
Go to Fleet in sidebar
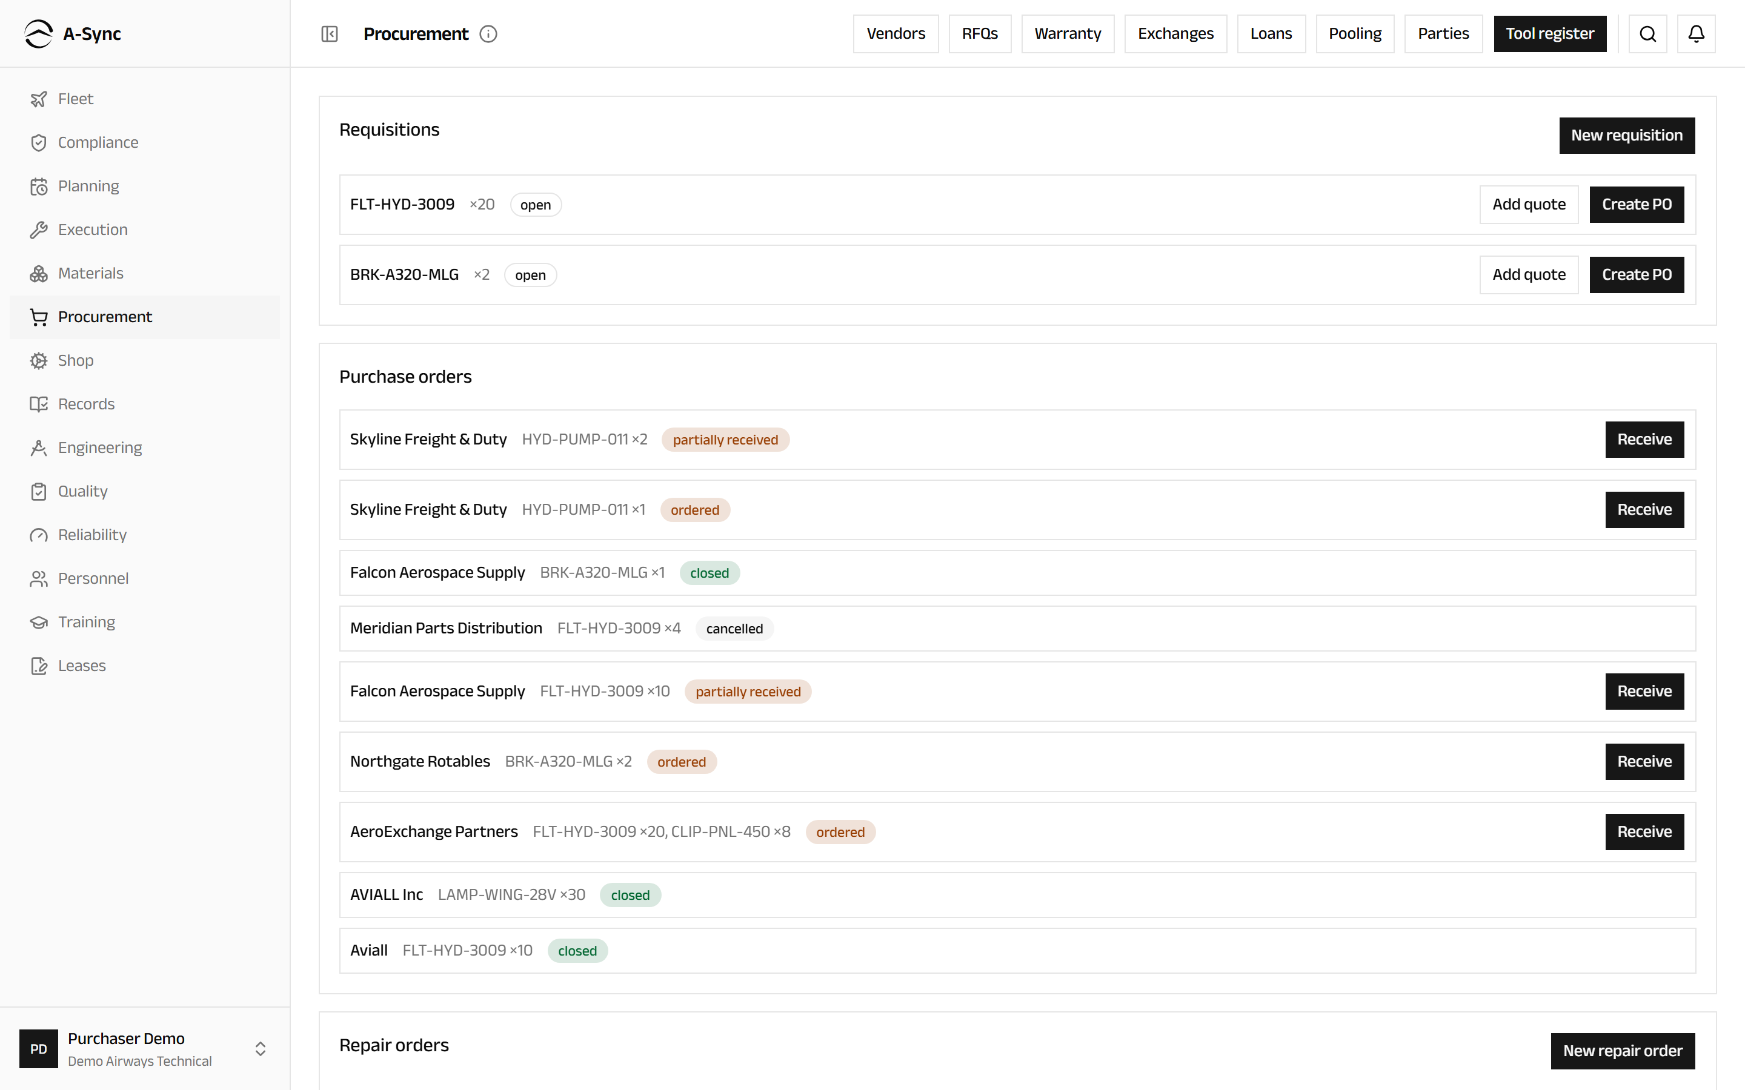coord(145,99)
